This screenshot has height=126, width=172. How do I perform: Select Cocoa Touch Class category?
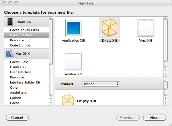pos(27,30)
